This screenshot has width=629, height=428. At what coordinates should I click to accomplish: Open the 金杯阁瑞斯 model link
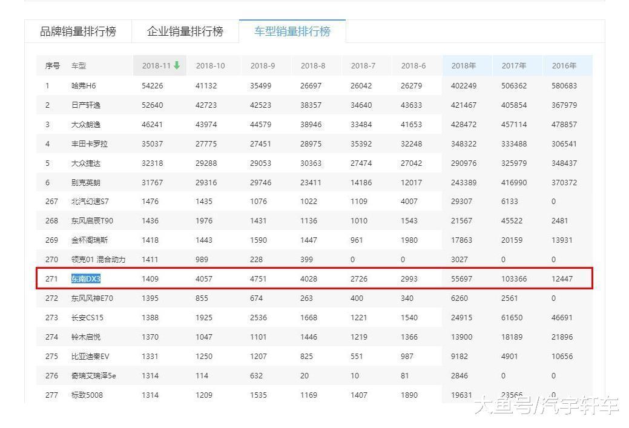tap(90, 240)
